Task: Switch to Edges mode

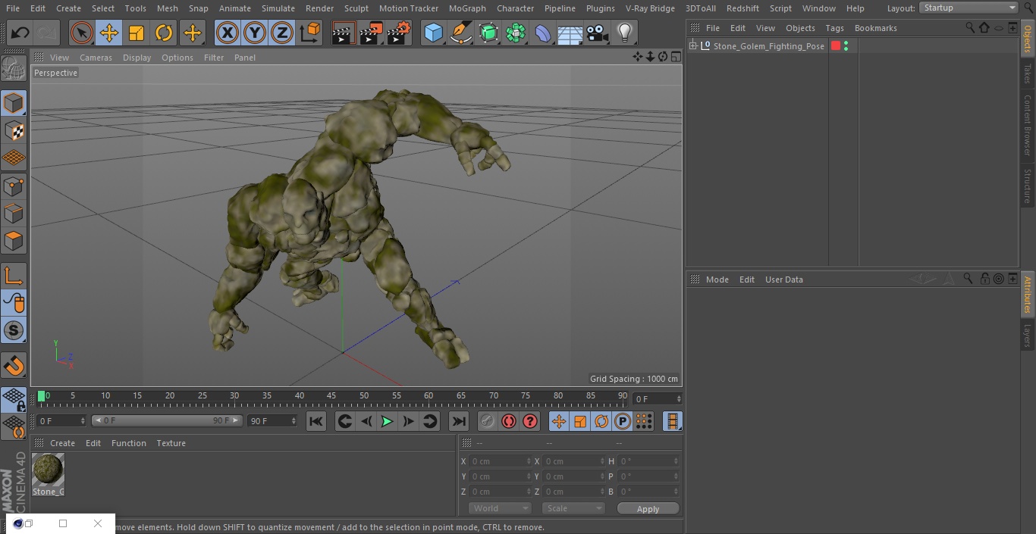Action: 14,213
